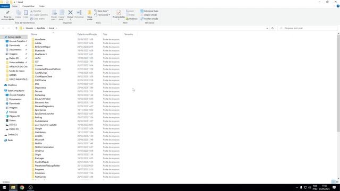Click the Usuario breadcrumb segment
Image resolution: width=340 pixels, height=191 pixels.
click(29, 28)
